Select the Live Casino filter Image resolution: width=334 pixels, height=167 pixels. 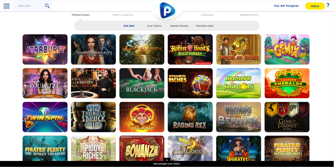pos(154,26)
